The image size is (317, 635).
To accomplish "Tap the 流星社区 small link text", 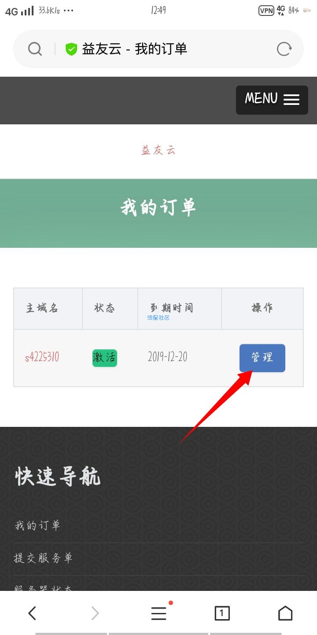I will tap(158, 317).
